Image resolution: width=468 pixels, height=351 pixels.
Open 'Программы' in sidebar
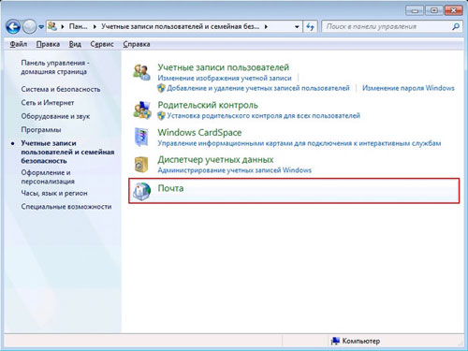[x=41, y=129]
